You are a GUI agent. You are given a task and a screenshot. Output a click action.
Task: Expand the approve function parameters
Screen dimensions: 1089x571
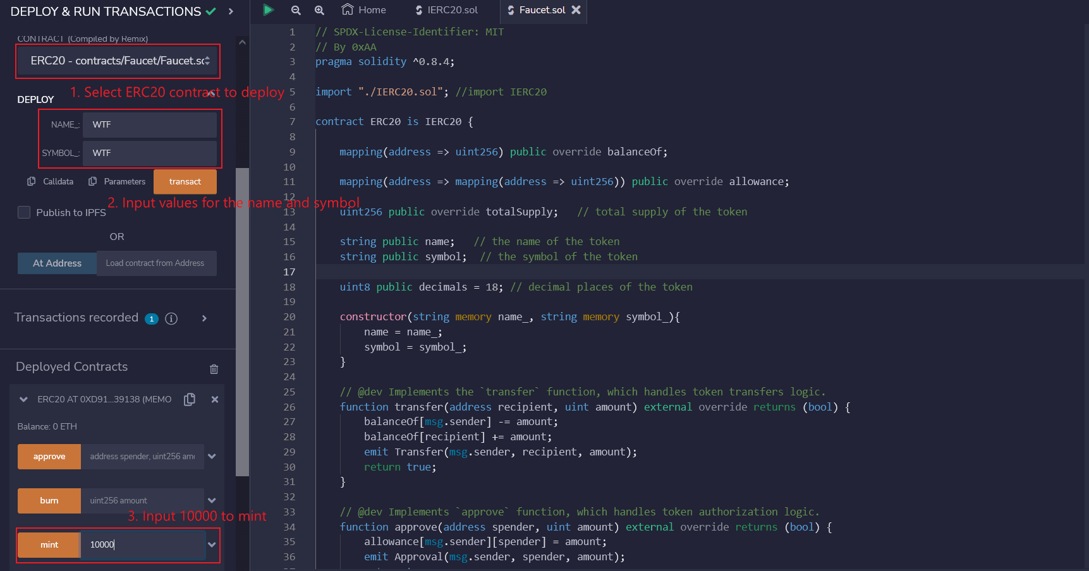click(212, 456)
